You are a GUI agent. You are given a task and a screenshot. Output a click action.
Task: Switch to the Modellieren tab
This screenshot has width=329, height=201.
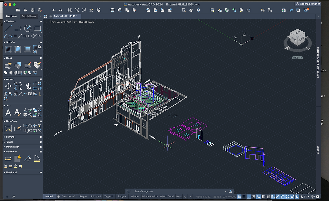tap(29, 16)
